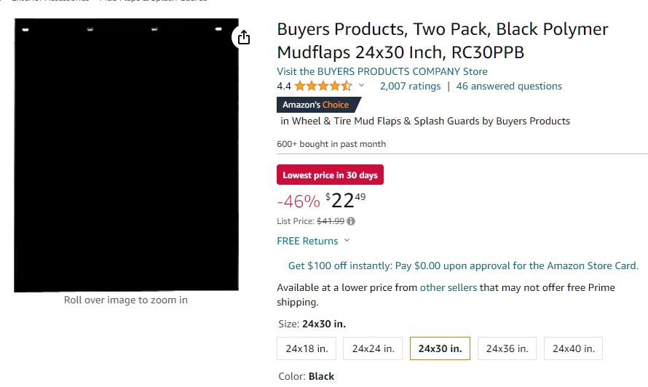Select the 24x40 in. size option

(x=573, y=348)
